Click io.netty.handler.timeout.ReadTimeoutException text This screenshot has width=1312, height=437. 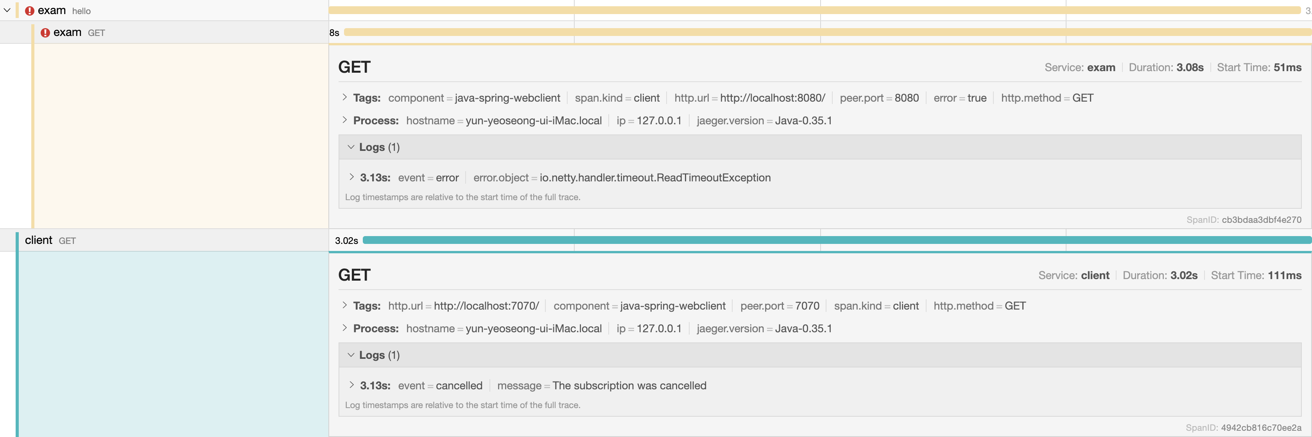(655, 178)
